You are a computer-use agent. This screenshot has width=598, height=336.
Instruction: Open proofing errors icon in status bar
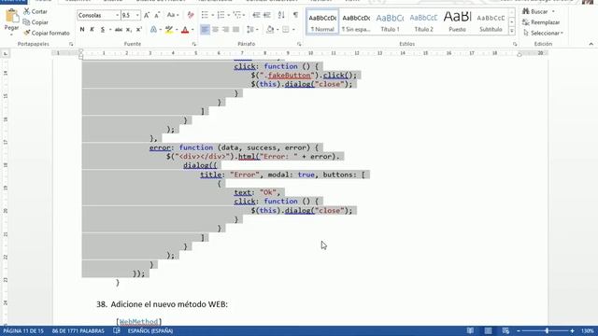(x=117, y=331)
